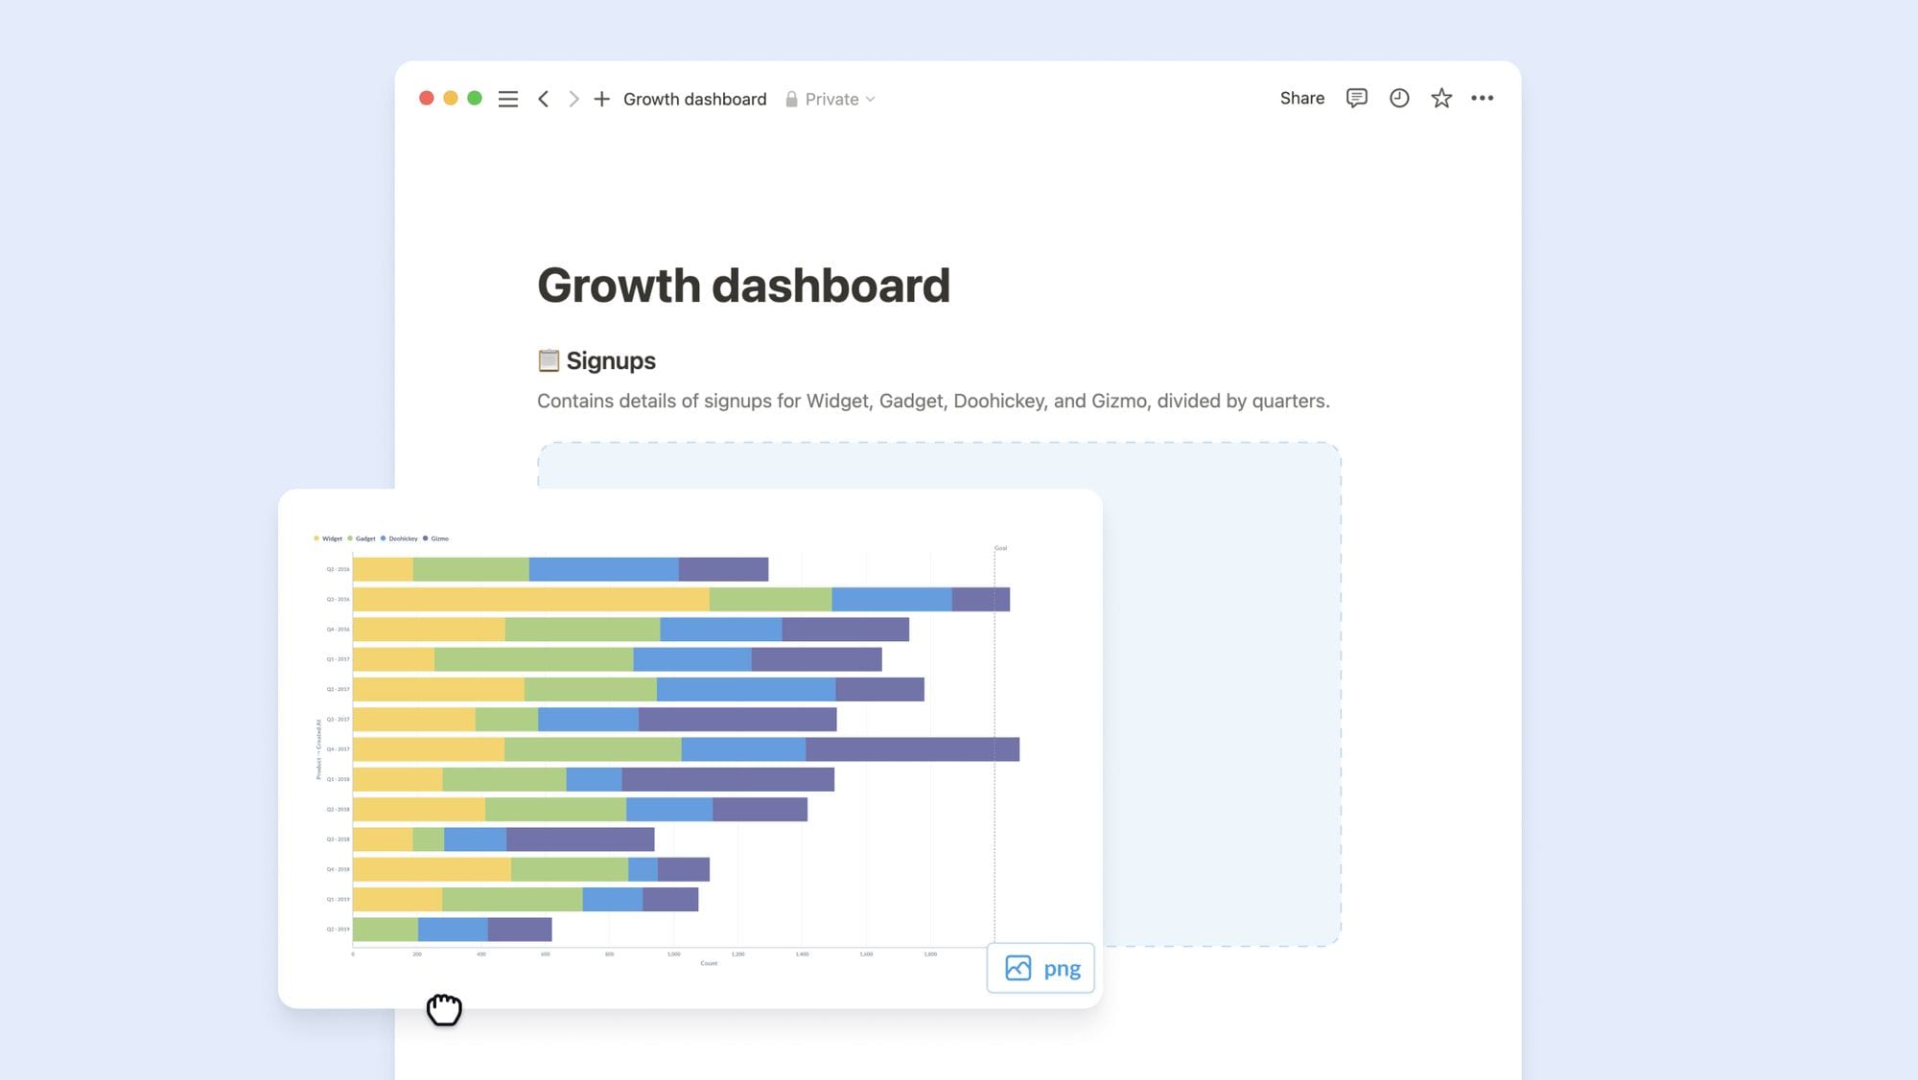Select the Gadget legend toggle
1918x1080 pixels.
(364, 538)
